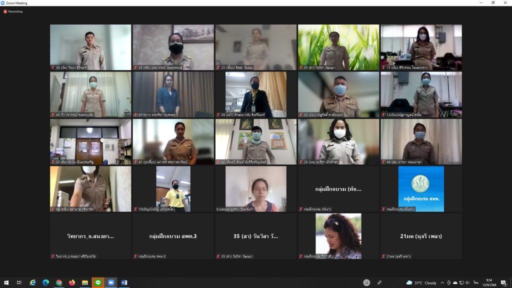The height and width of the screenshot is (288, 512).
Task: Click the Task View taskbar button
Action: [19, 282]
